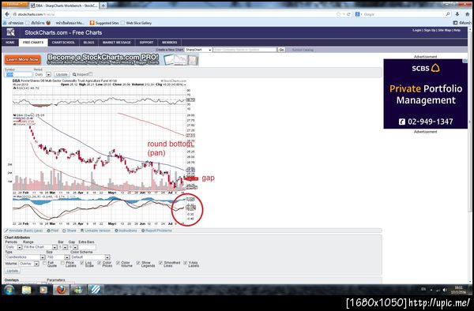Screen dimensions: 474x311
Task: Toggle Color Prices checkbox
Action: (x=100, y=264)
